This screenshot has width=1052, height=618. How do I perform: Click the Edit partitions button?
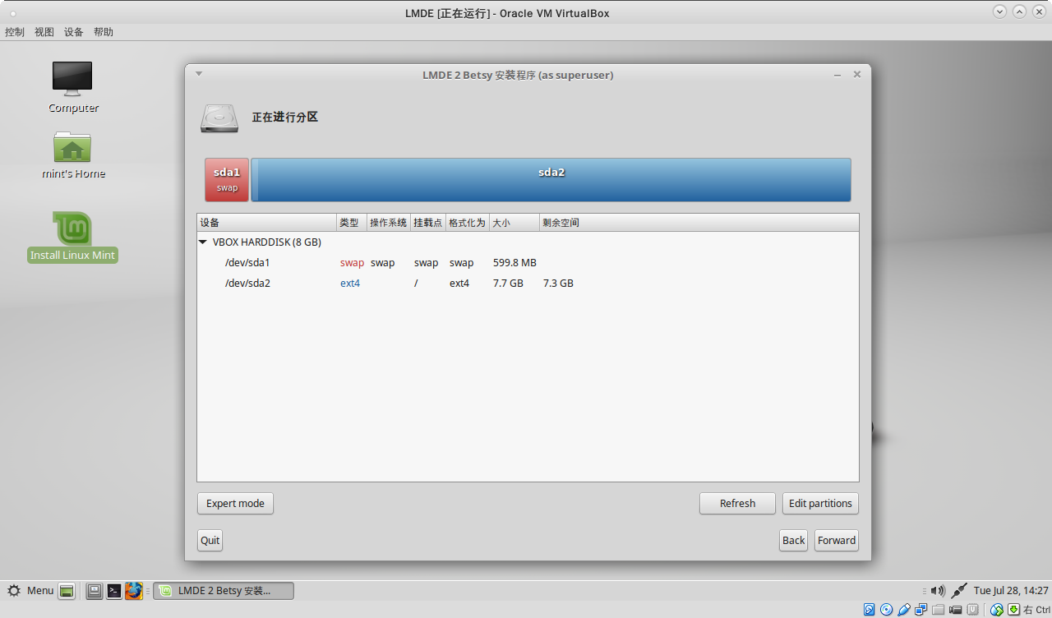(x=820, y=503)
